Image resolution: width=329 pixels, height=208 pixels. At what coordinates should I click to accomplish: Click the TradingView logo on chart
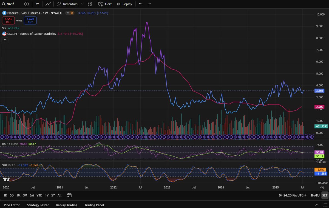click(x=6, y=179)
